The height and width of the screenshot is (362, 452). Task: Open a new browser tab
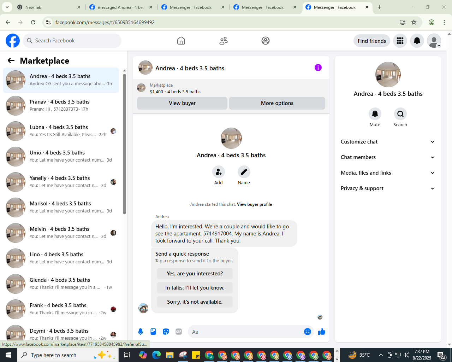tap(380, 7)
